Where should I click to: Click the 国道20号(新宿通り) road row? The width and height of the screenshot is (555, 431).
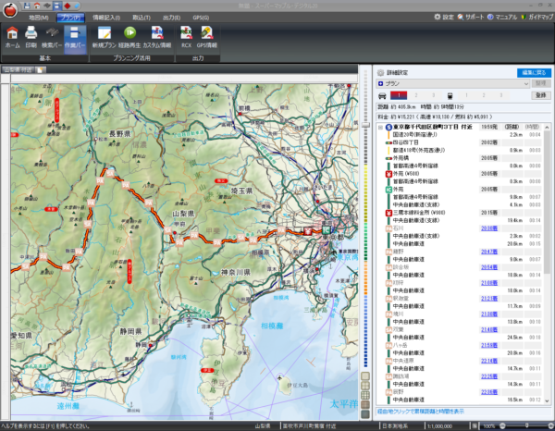click(463, 134)
